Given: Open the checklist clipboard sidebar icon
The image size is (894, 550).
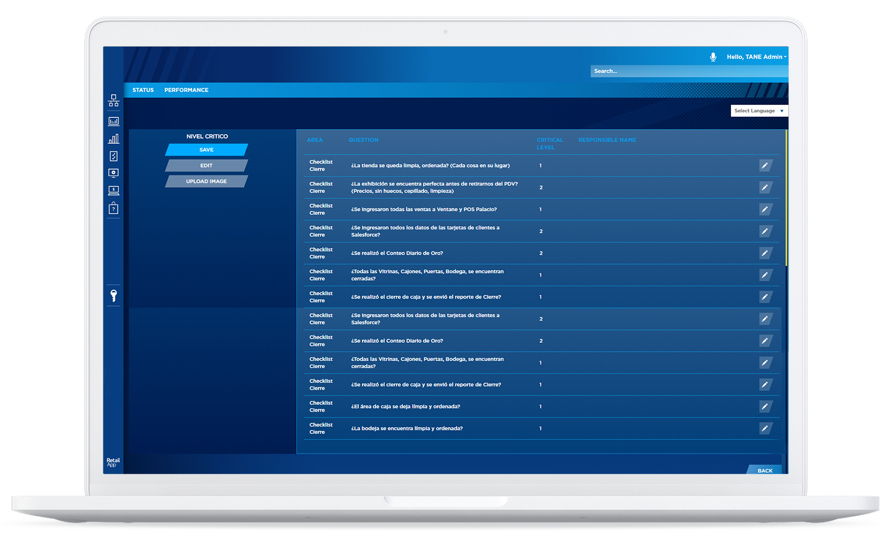Looking at the screenshot, I should (x=113, y=156).
